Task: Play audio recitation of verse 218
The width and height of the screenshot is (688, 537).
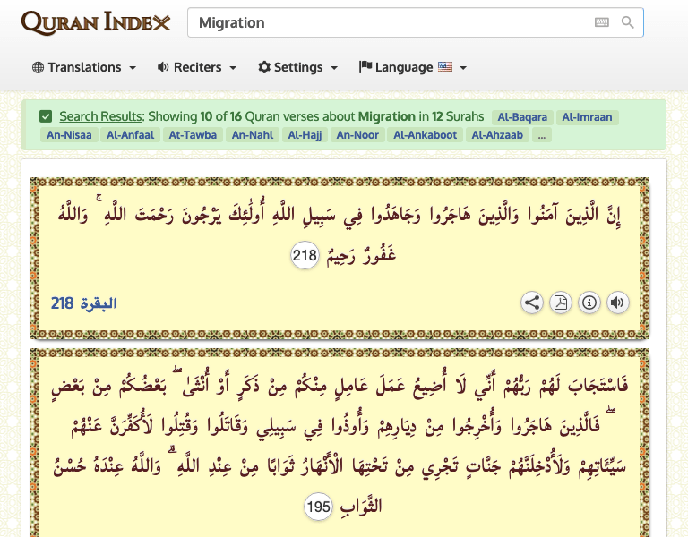Action: pos(617,303)
